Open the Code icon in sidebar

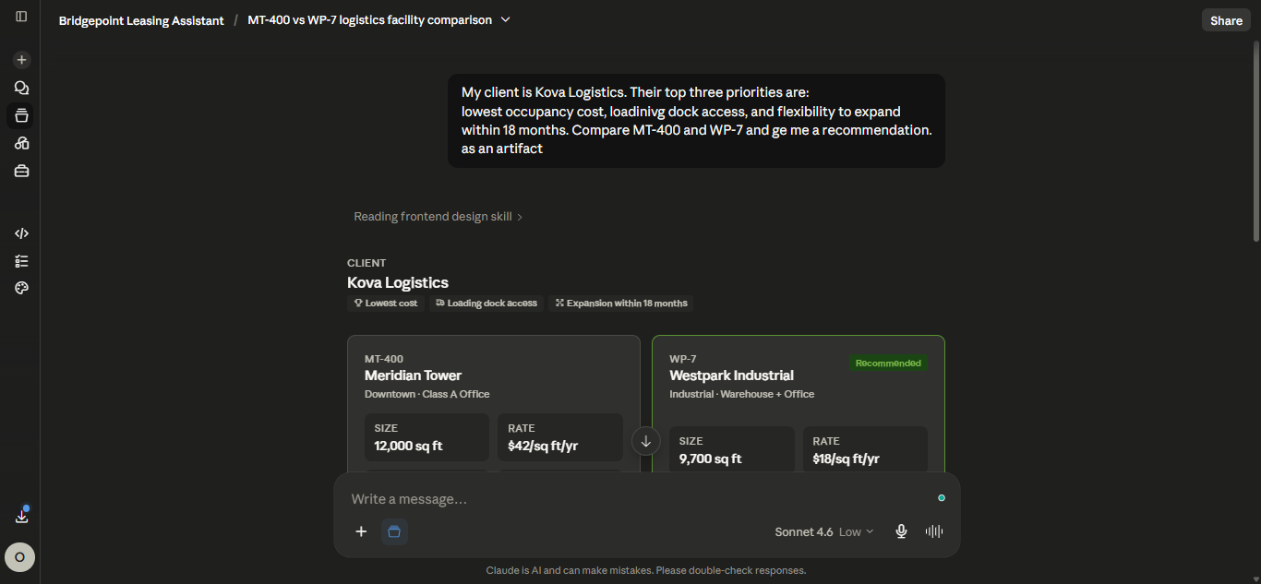21,233
